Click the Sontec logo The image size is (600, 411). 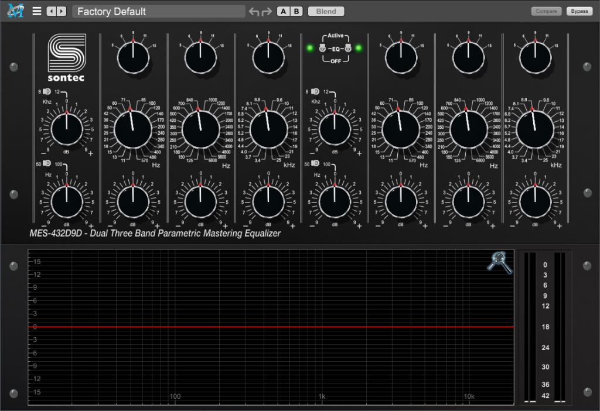tap(67, 57)
